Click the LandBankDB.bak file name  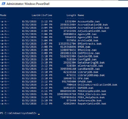[89, 69]
